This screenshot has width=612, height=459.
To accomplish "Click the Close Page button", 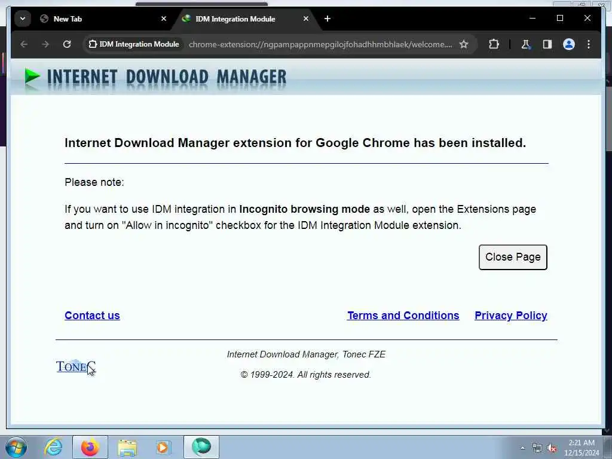I will tap(513, 257).
